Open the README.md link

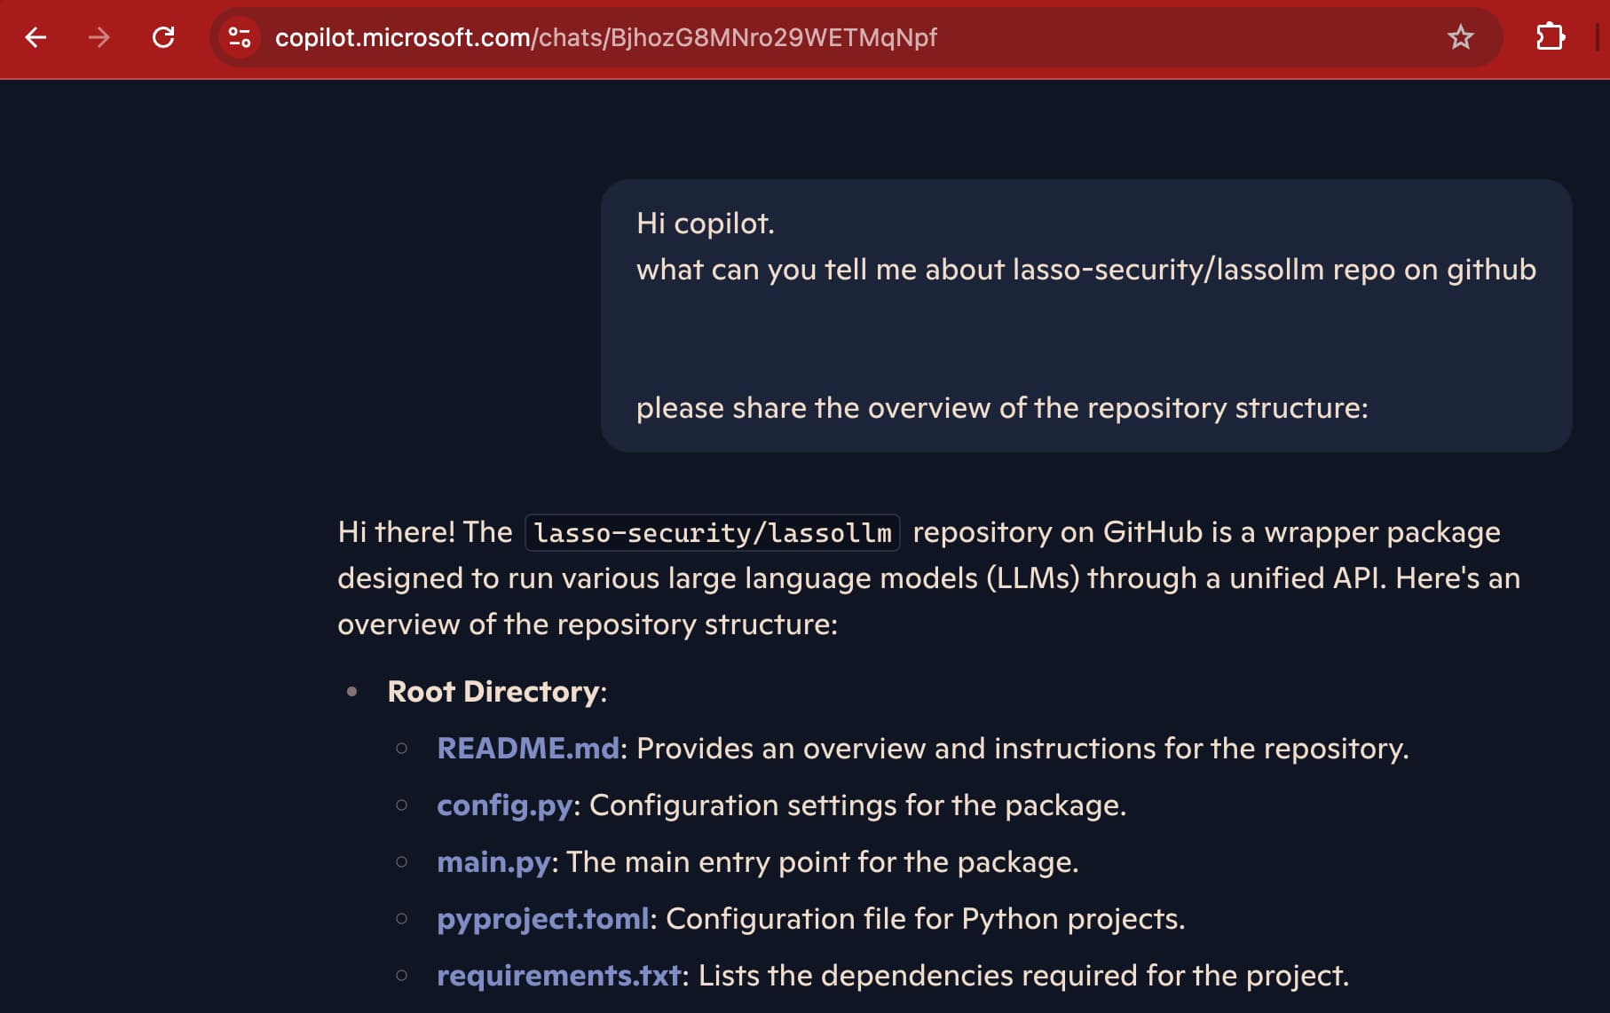pyautogui.click(x=529, y=748)
